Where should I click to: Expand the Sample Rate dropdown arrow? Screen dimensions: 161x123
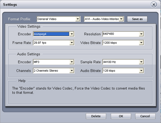click(x=141, y=62)
